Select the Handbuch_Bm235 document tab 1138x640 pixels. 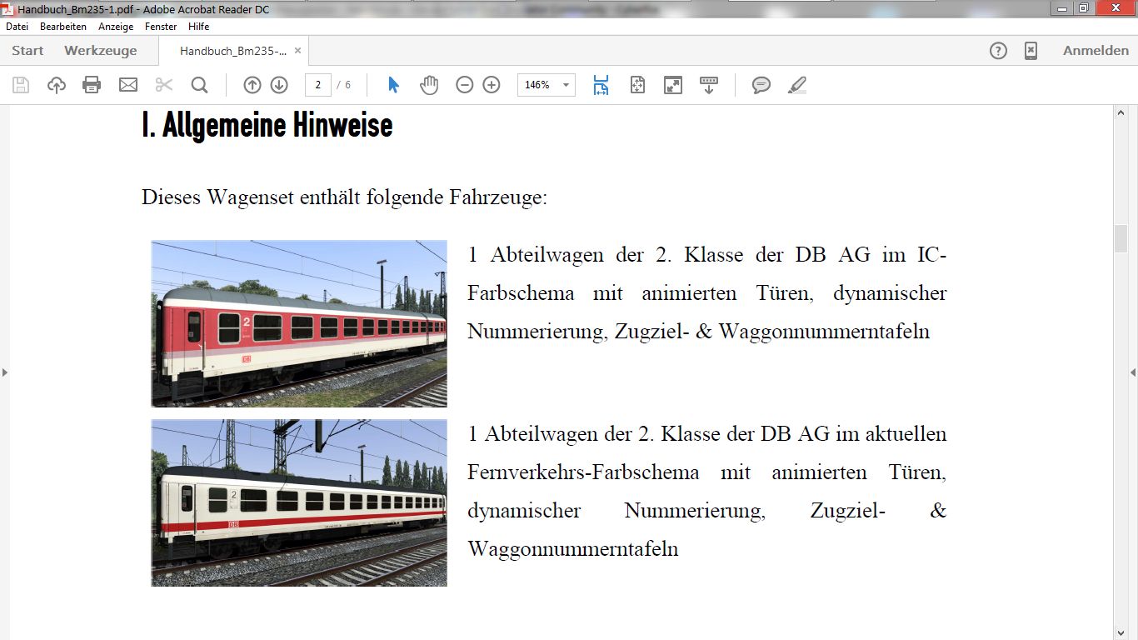click(x=233, y=51)
